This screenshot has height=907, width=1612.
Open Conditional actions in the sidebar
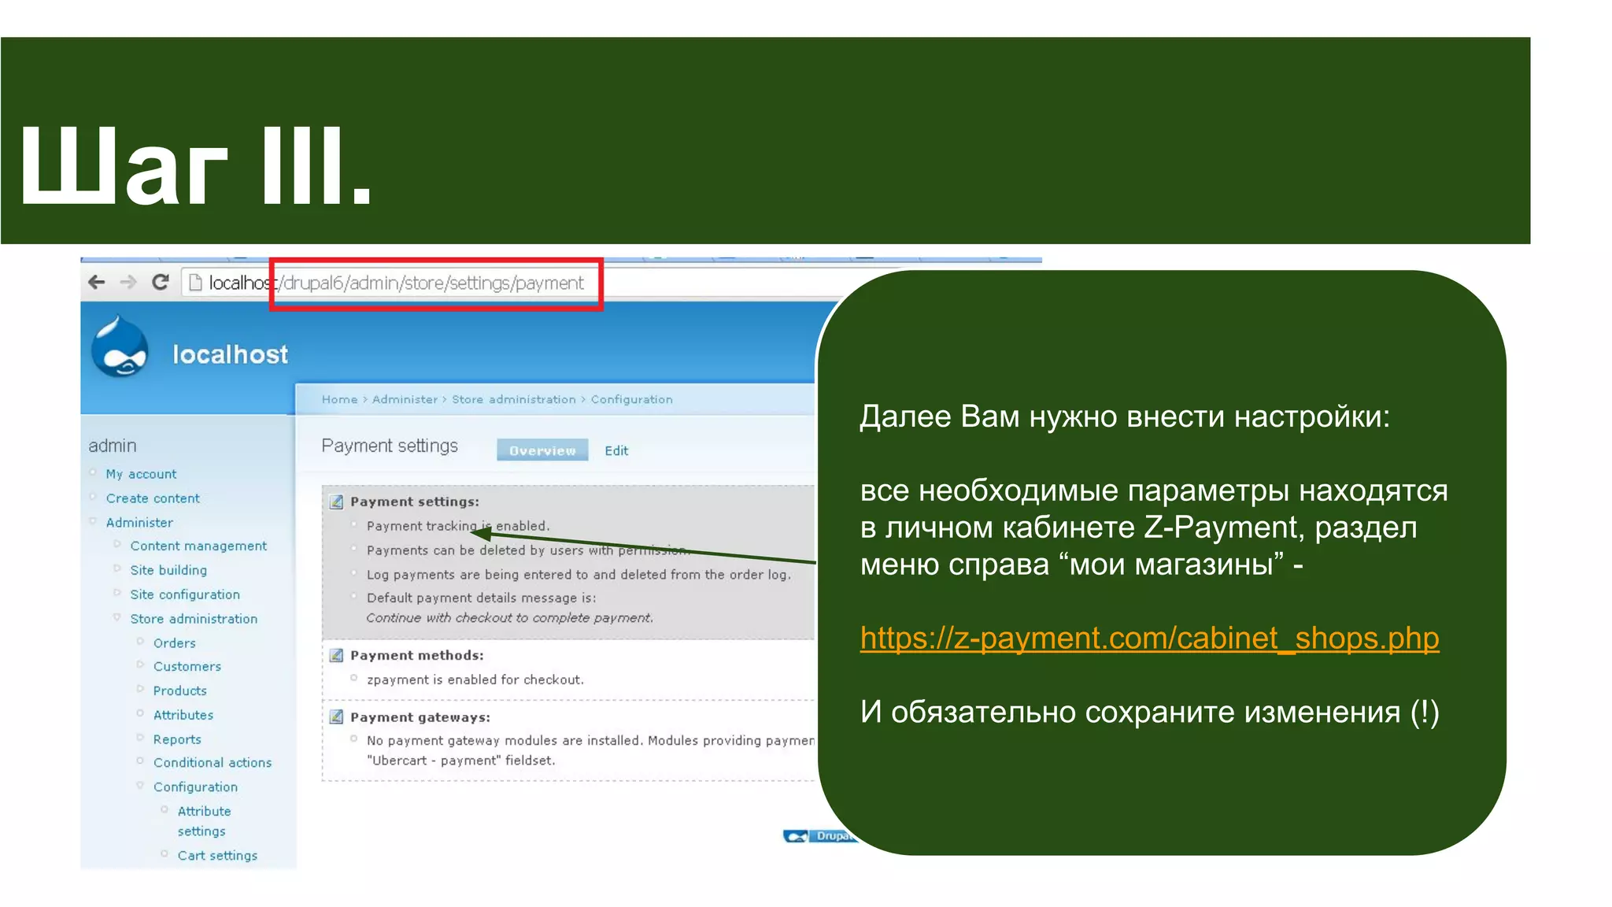[213, 762]
